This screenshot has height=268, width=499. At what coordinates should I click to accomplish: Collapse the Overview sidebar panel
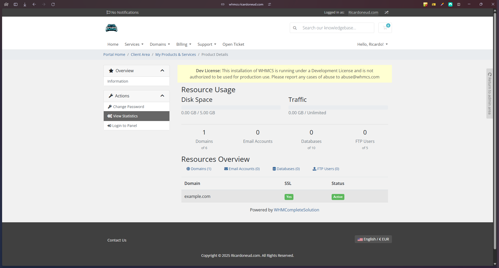pos(162,71)
